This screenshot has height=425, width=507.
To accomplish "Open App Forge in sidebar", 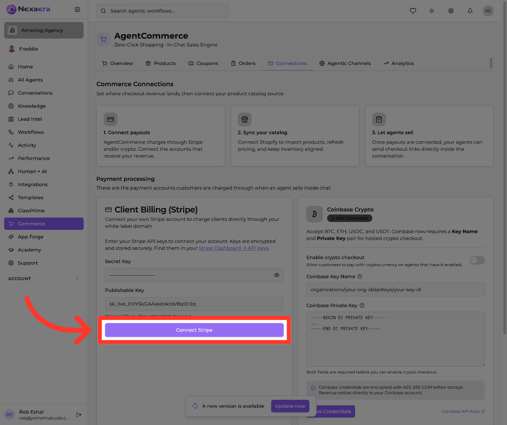I will pyautogui.click(x=44, y=237).
